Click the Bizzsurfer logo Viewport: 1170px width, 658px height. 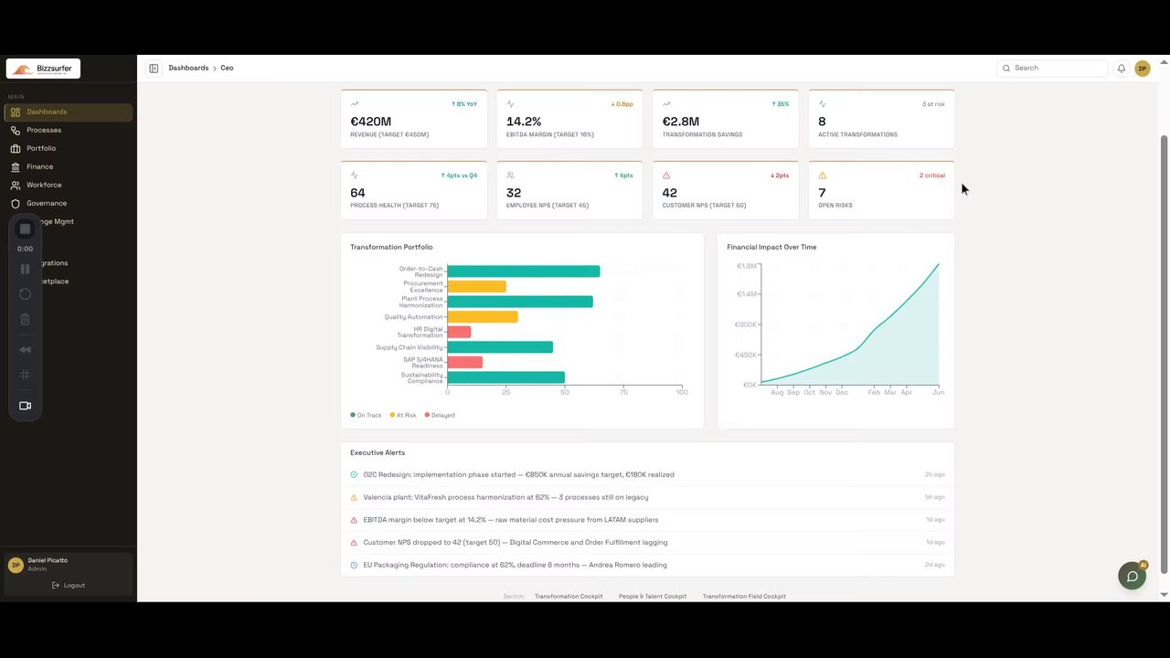(x=43, y=69)
